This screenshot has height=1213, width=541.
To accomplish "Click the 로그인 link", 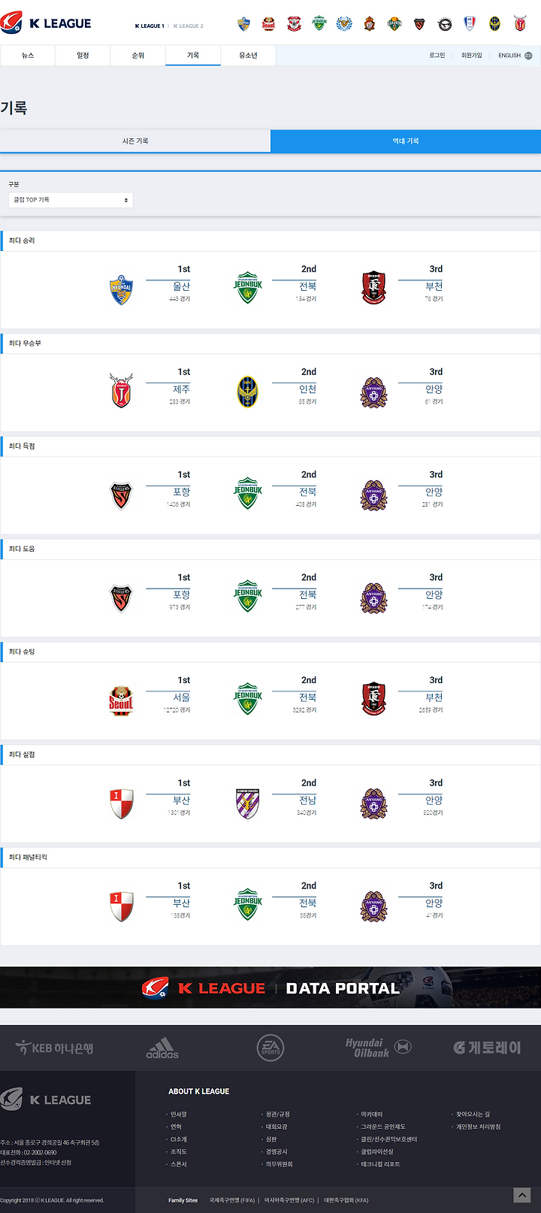I will [x=437, y=56].
